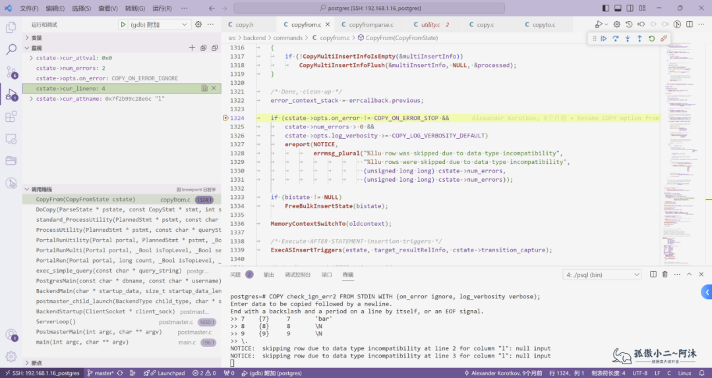This screenshot has width=712, height=378.
Task: Switch to the copyfromparse.c editor tab
Action: click(x=371, y=24)
